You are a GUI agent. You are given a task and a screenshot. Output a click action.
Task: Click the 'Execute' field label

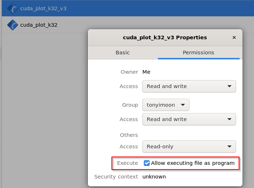tap(128, 163)
